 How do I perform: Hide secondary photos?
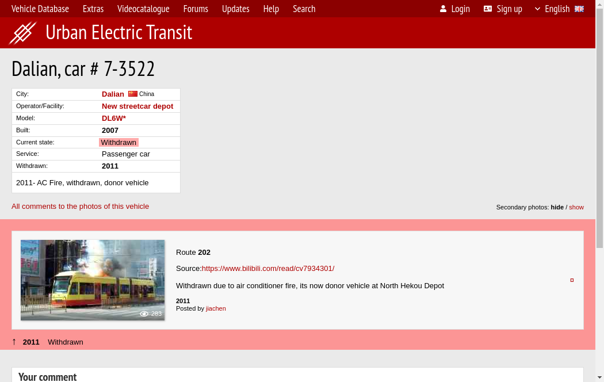[x=557, y=207]
